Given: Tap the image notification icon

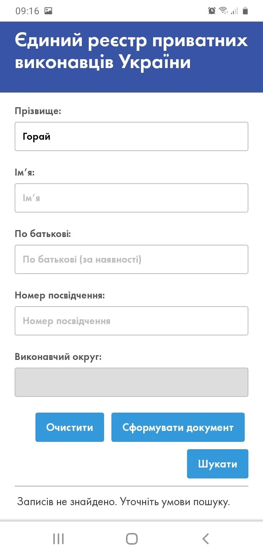Looking at the screenshot, I should tap(48, 11).
